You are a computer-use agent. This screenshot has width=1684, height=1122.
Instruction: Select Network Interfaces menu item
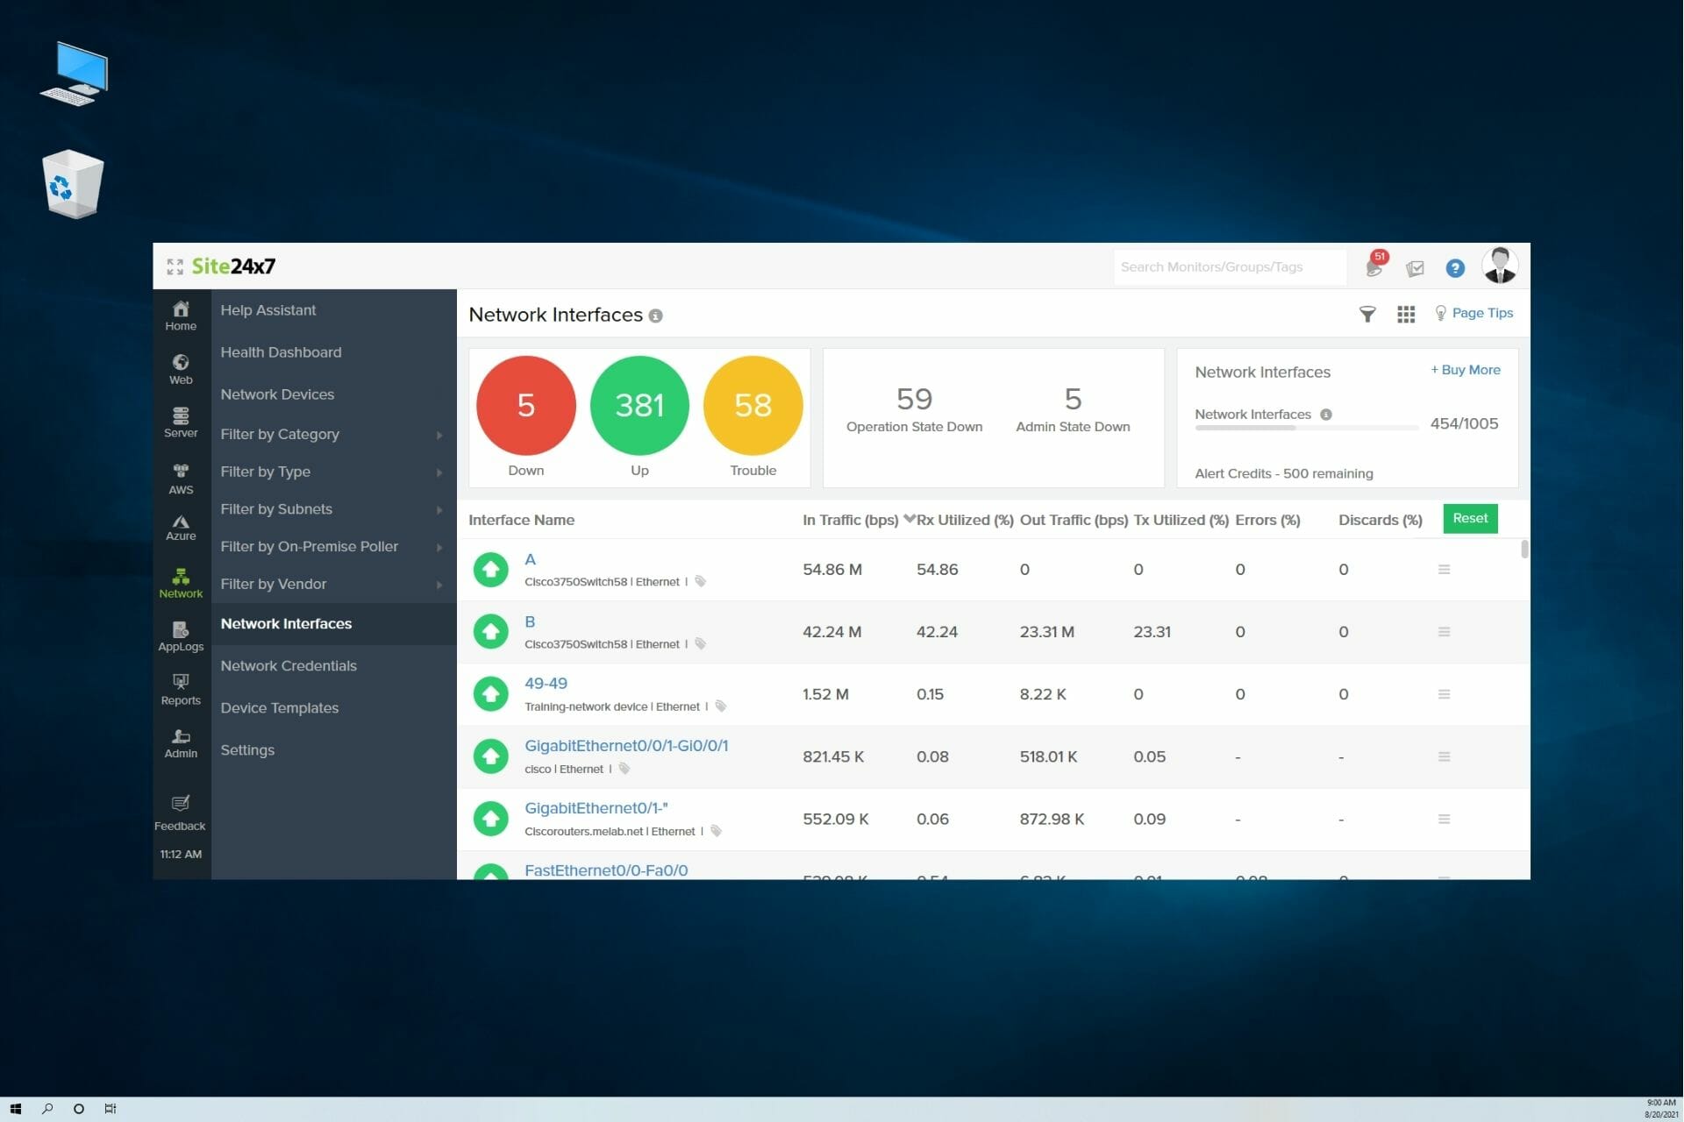[333, 623]
